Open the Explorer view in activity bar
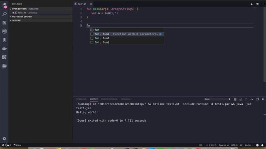Image resolution: width=266 pixels, height=149 pixels. [5, 5]
